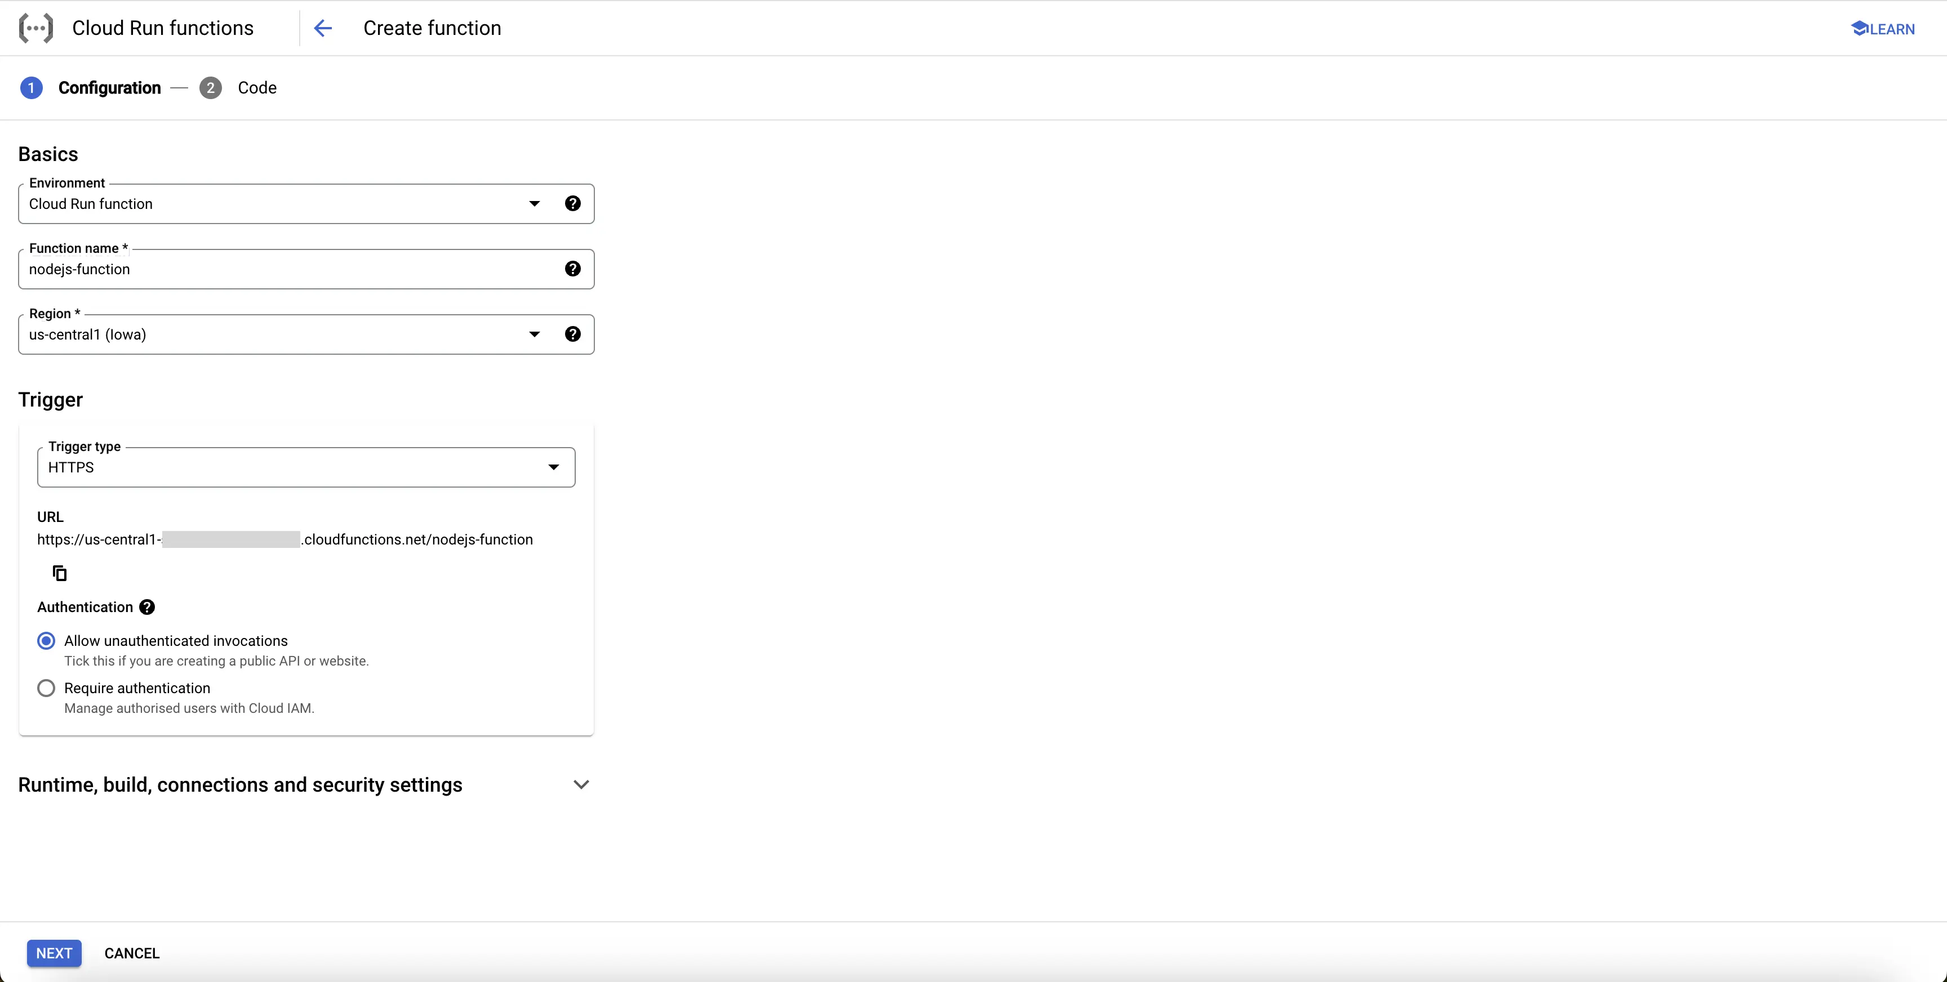Click the Code step tab
Image resolution: width=1947 pixels, height=982 pixels.
click(258, 88)
